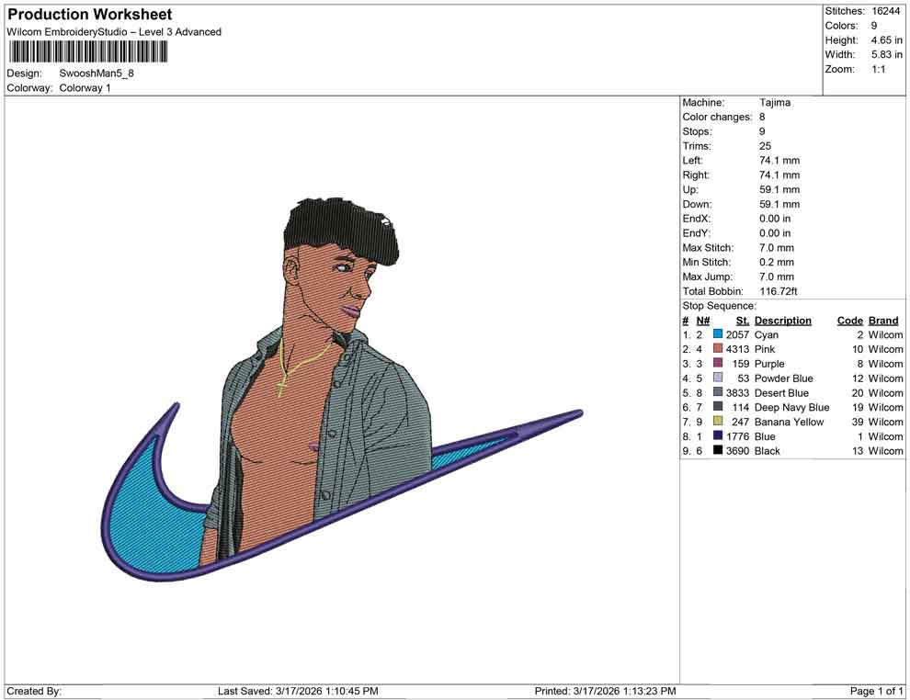Select the Black thread swatch
Image resolution: width=910 pixels, height=700 pixels.
(716, 451)
